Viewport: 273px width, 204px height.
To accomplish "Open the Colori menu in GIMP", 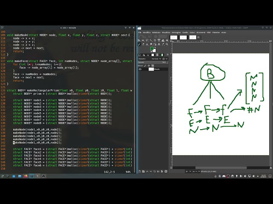I will click(x=192, y=32).
